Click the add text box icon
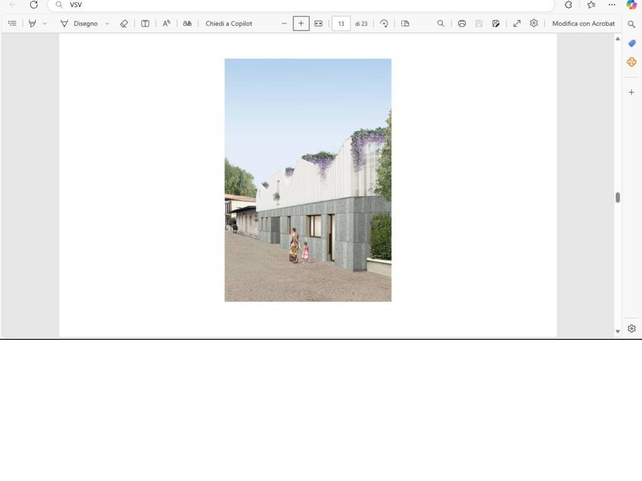The image size is (642, 481). click(145, 23)
